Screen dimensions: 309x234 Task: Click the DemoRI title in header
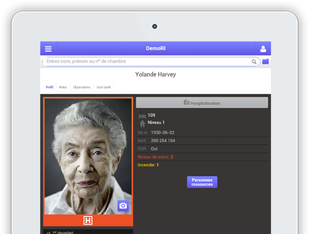click(x=156, y=49)
